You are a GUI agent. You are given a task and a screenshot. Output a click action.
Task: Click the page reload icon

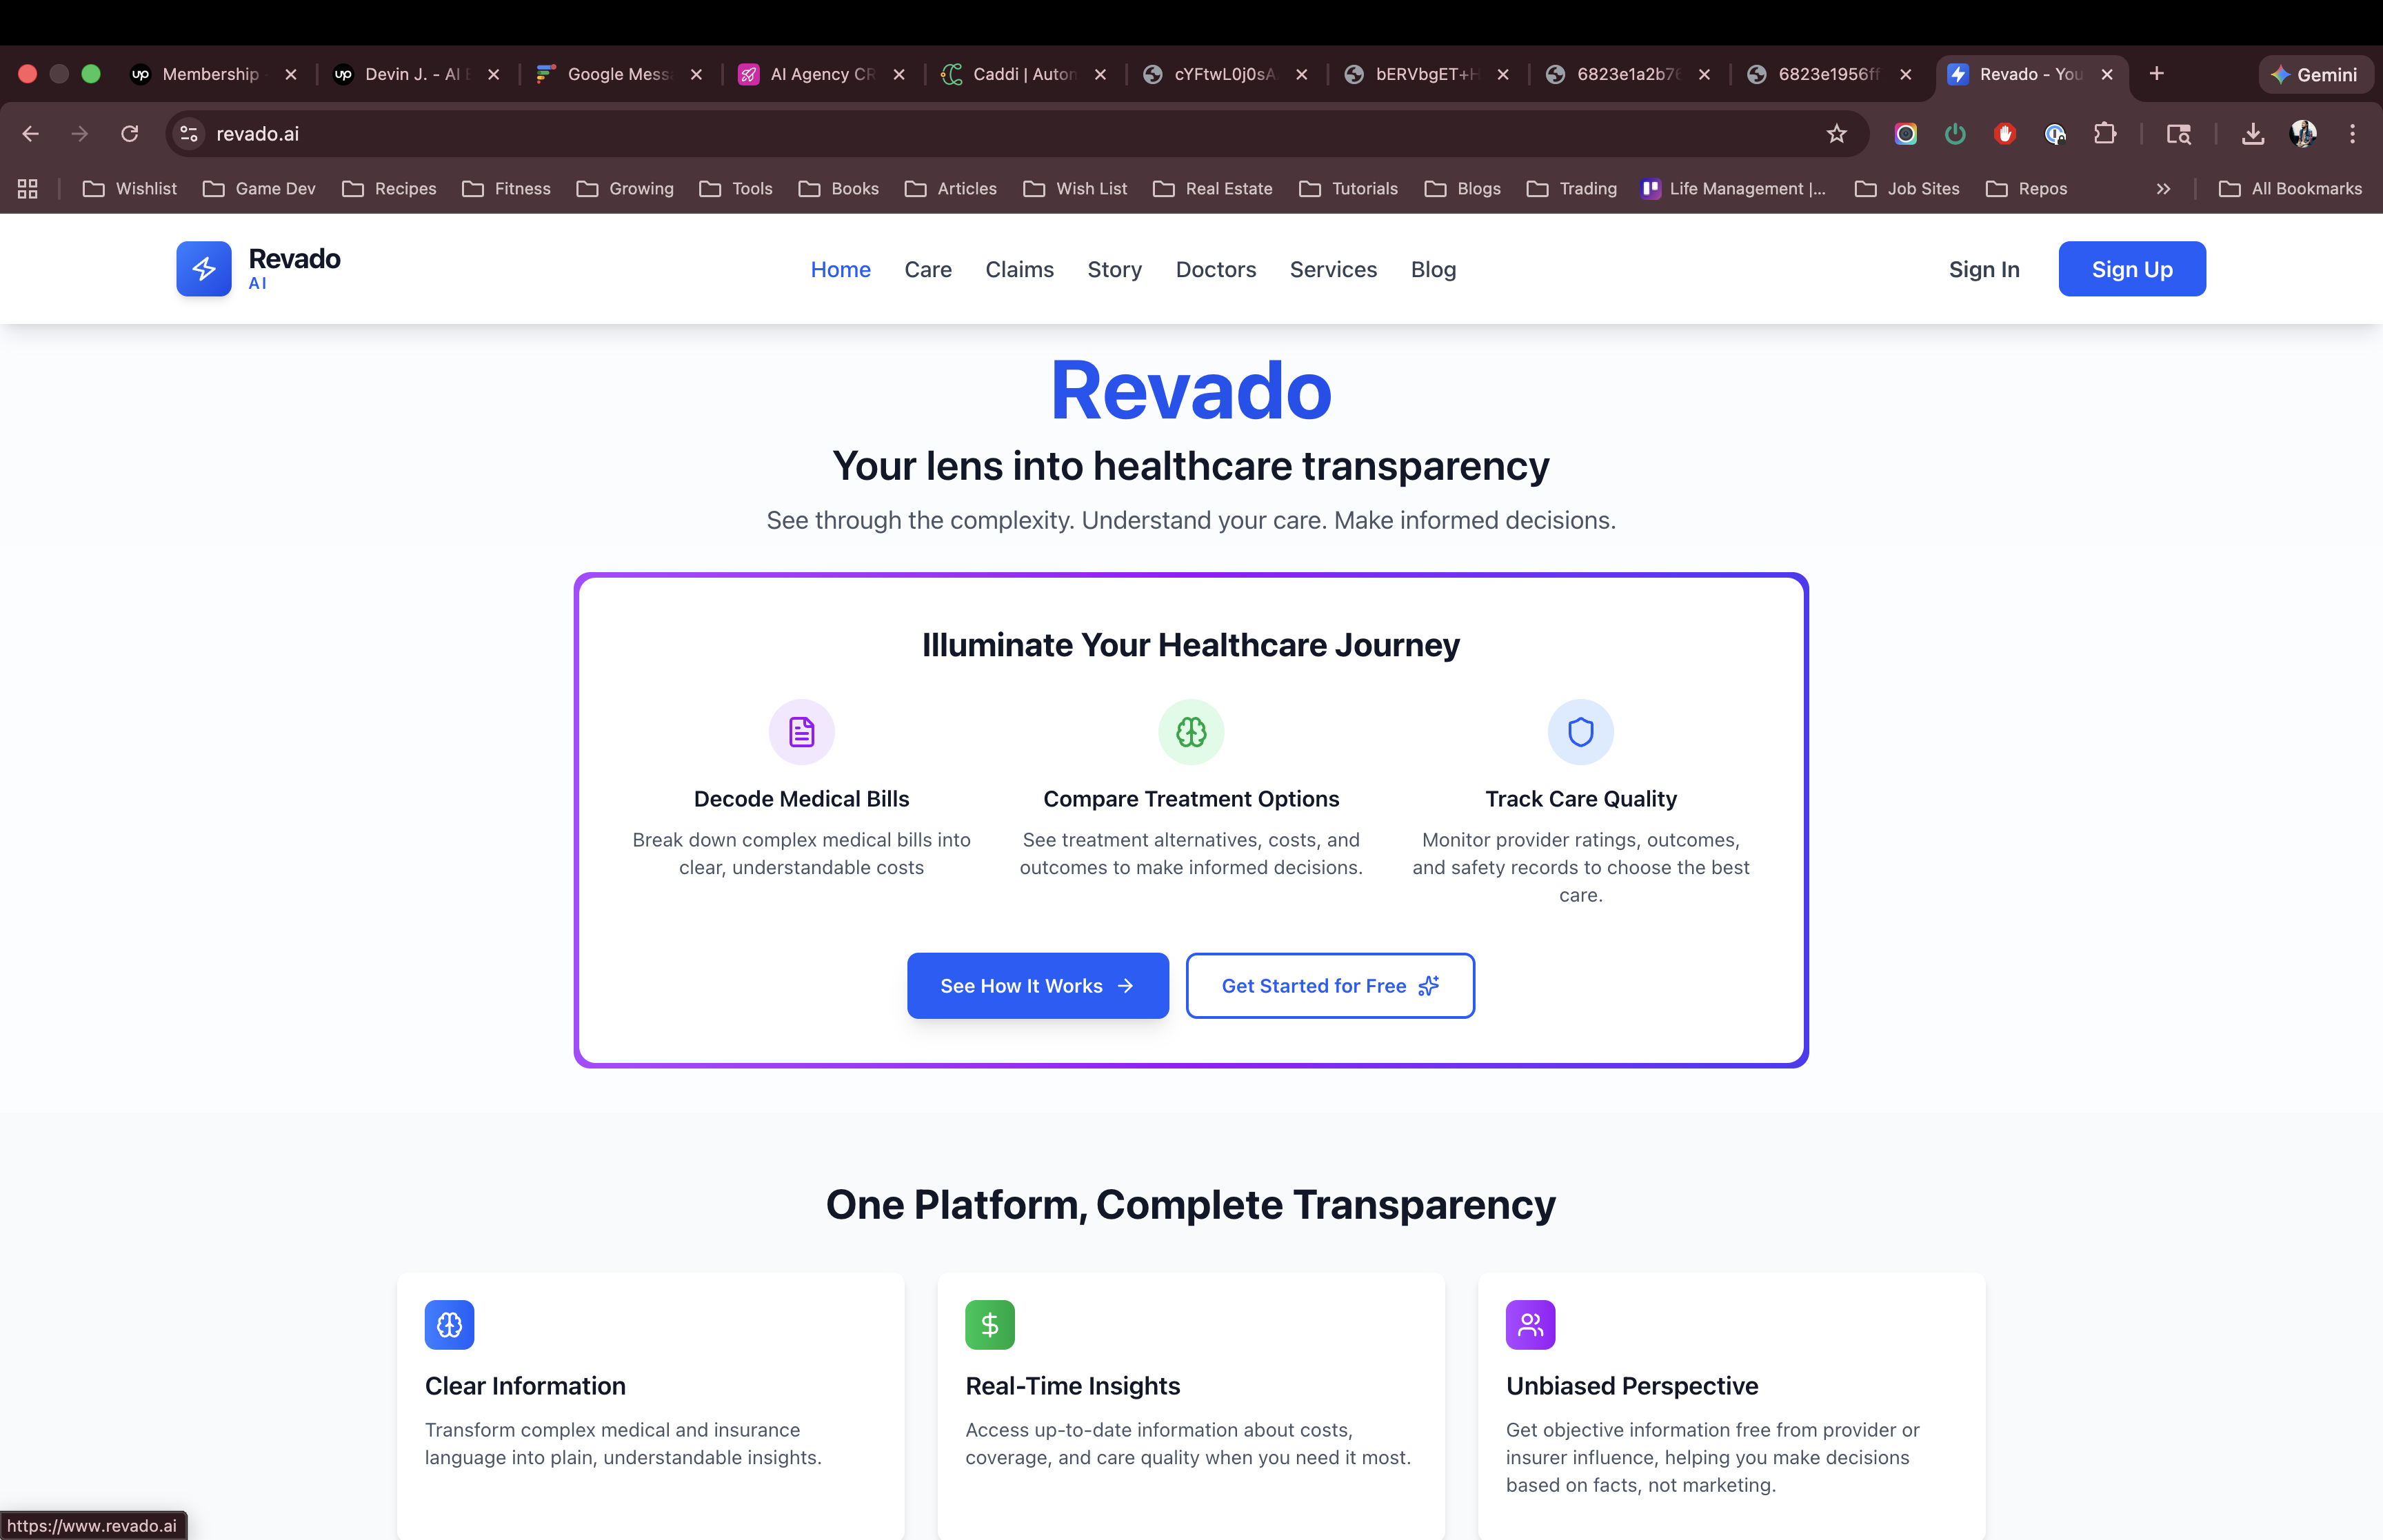point(129,133)
